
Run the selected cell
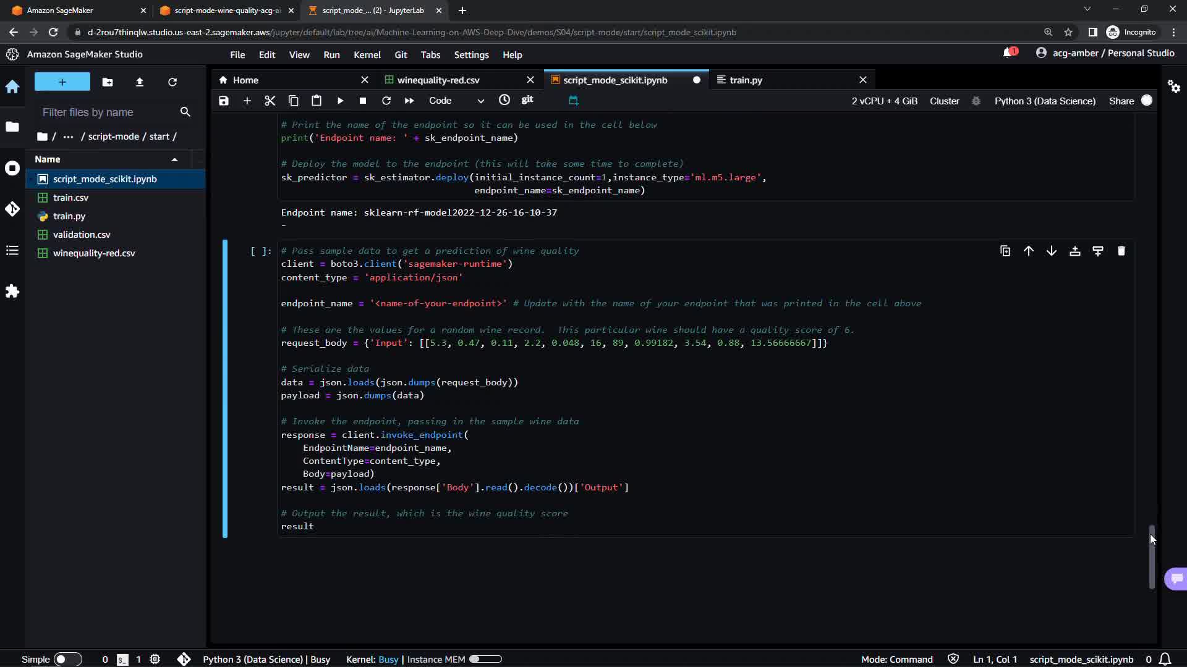point(340,101)
